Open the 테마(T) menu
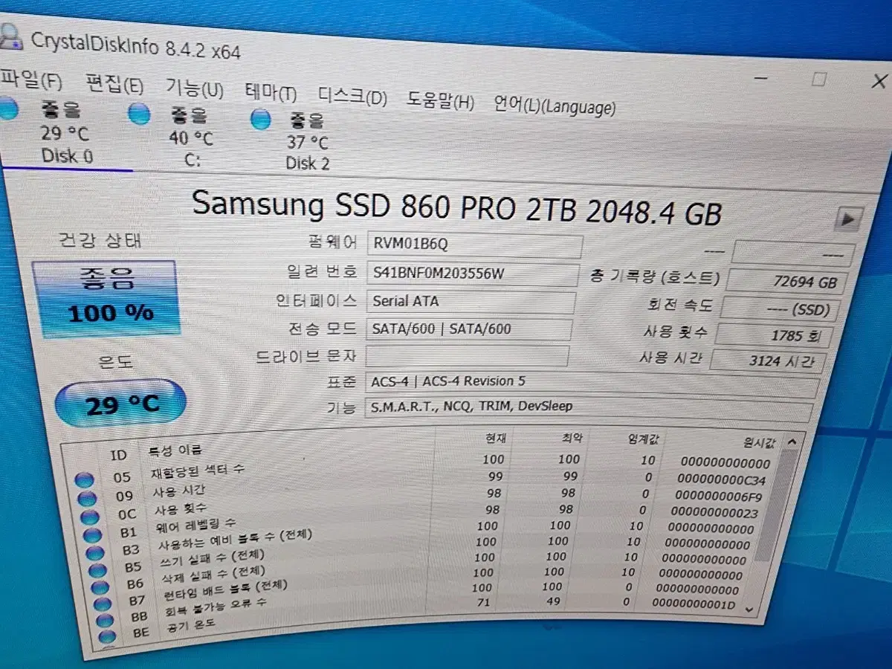This screenshot has width=892, height=669. [x=271, y=93]
